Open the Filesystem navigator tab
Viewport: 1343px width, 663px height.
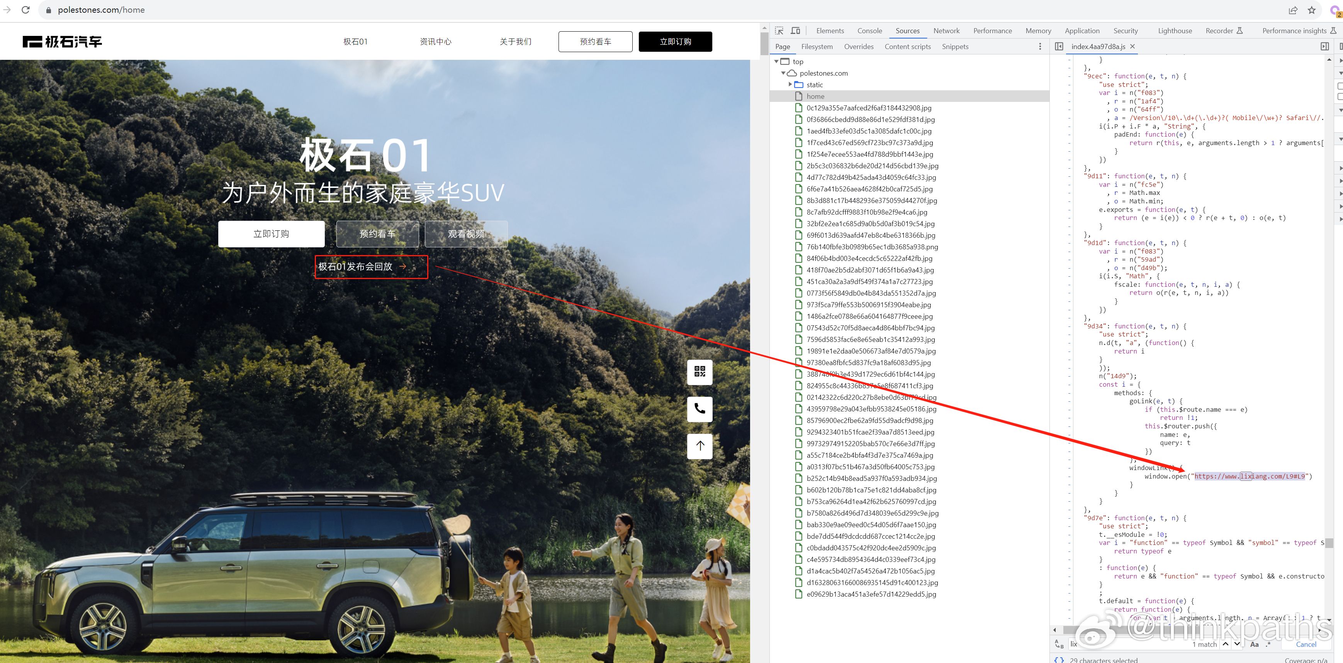click(817, 46)
